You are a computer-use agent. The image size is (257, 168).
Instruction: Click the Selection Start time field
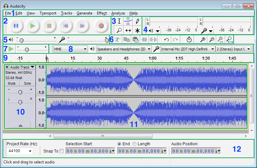(x=90, y=151)
